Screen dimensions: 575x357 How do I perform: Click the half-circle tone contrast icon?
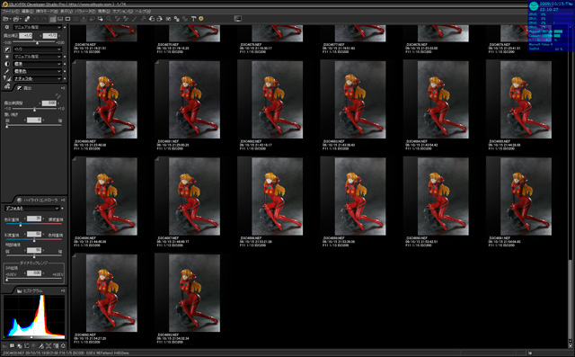click(7, 64)
